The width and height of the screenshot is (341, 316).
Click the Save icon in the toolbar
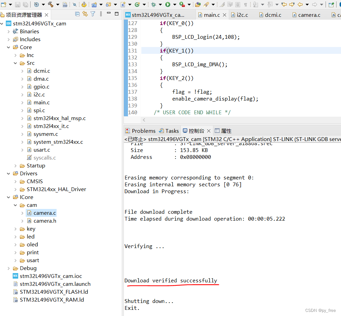(17, 4)
